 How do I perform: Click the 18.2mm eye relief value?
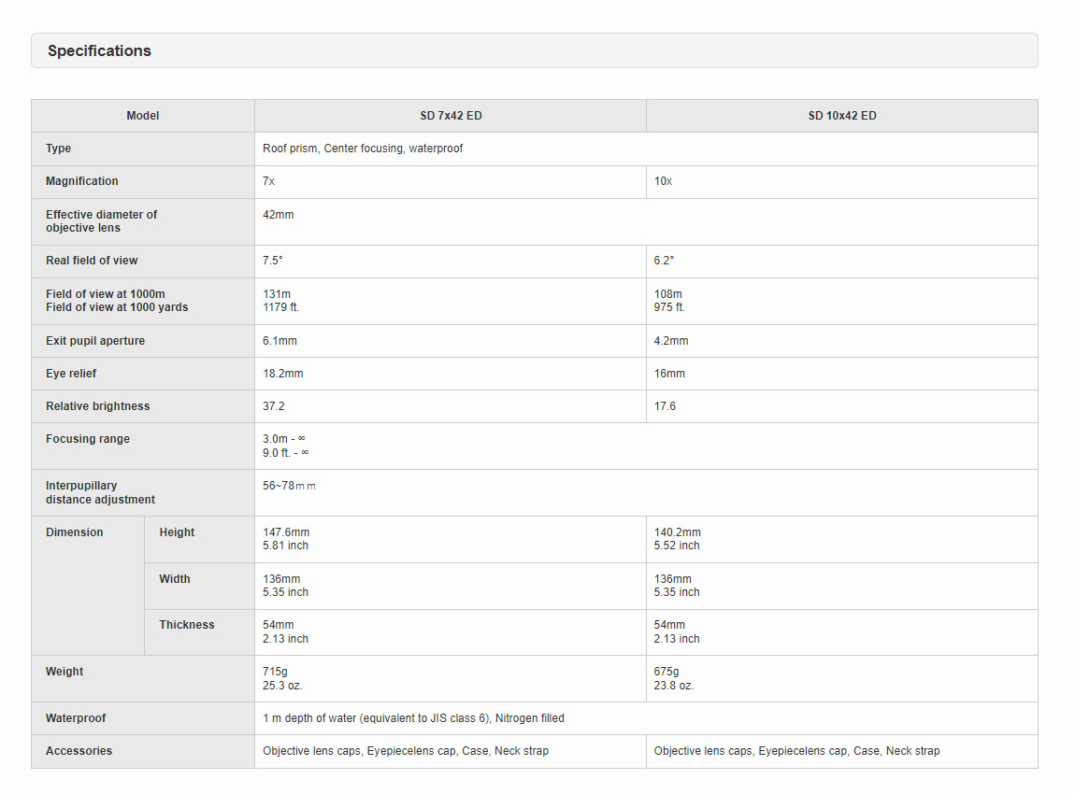coord(283,374)
